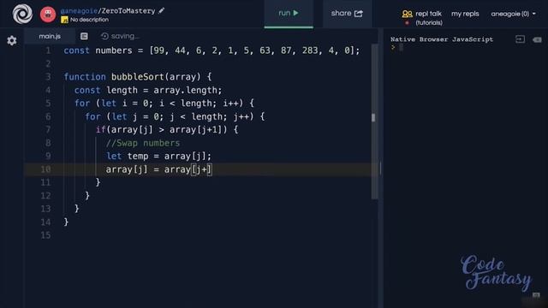This screenshot has width=548, height=308.
Task: Click the 'array[j] = array[j+]' line
Action: tap(158, 169)
